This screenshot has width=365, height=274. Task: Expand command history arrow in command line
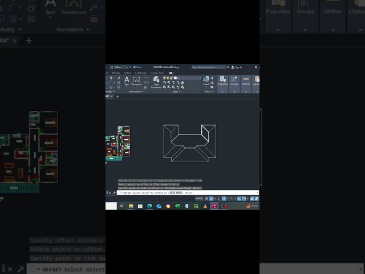coord(257,193)
